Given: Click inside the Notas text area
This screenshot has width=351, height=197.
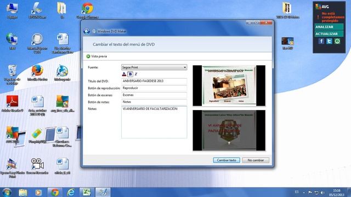Looking at the screenshot, I should click(154, 122).
